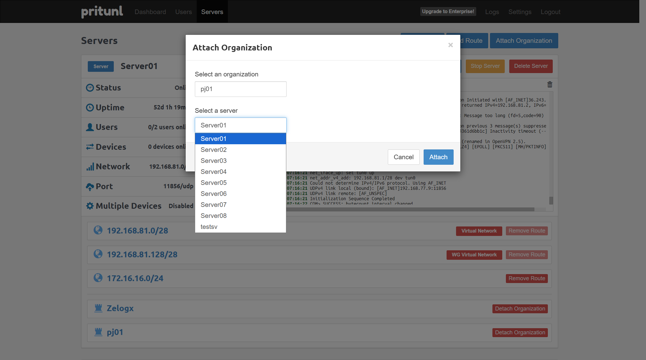Pick testsv in the server list
The image size is (646, 360).
(209, 227)
